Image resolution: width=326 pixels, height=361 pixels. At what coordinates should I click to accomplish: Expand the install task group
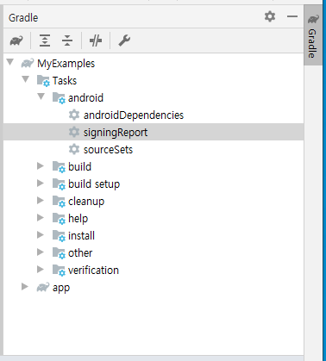(x=41, y=235)
